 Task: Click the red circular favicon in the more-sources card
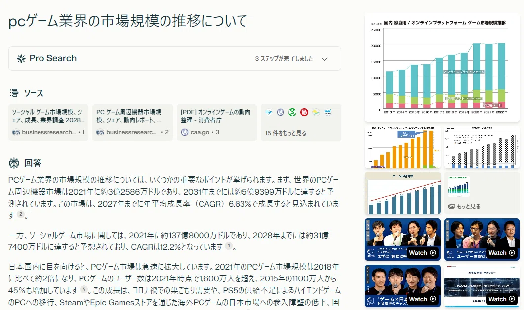pyautogui.click(x=304, y=112)
